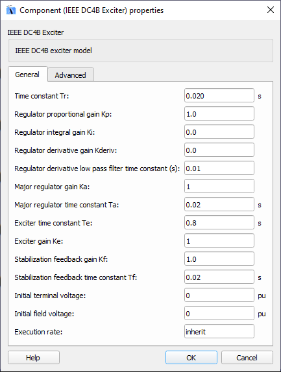Open Help for this component
This screenshot has height=372, width=281.
click(34, 357)
